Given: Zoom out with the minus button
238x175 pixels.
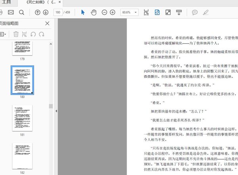Looking at the screenshot, I should click(x=104, y=12).
